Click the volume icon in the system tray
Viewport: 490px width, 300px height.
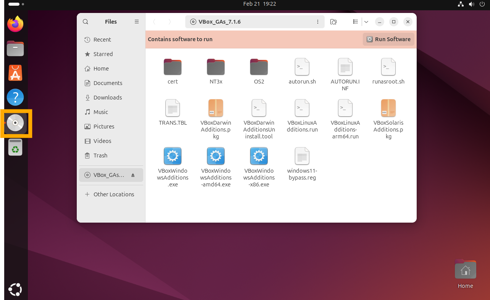pyautogui.click(x=471, y=4)
